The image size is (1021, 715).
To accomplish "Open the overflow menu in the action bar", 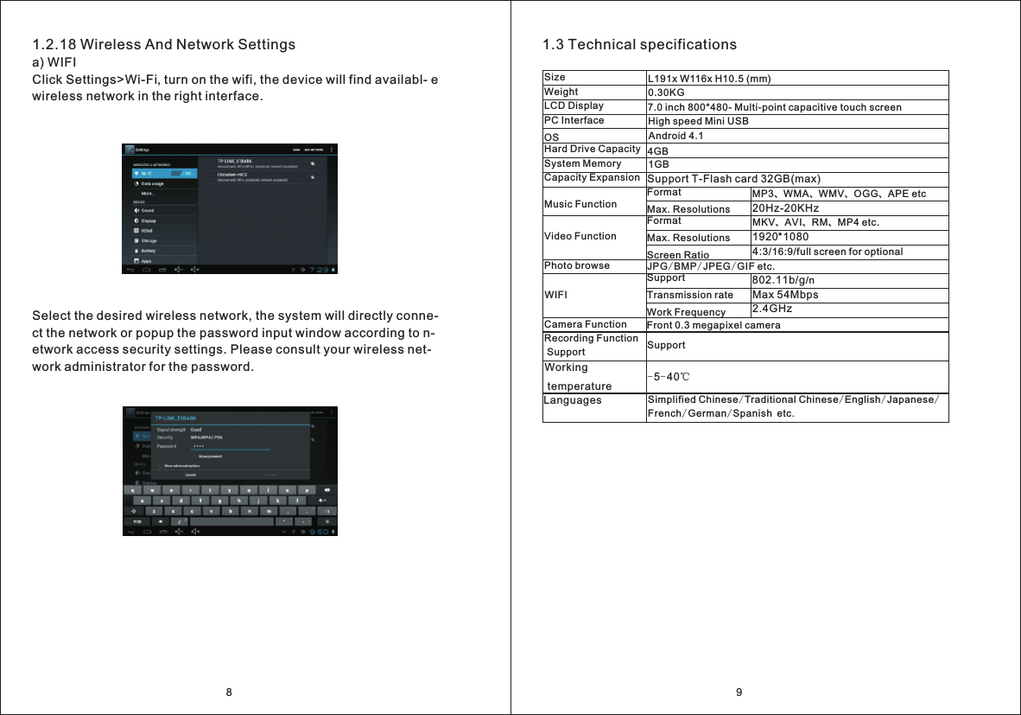I will (331, 150).
